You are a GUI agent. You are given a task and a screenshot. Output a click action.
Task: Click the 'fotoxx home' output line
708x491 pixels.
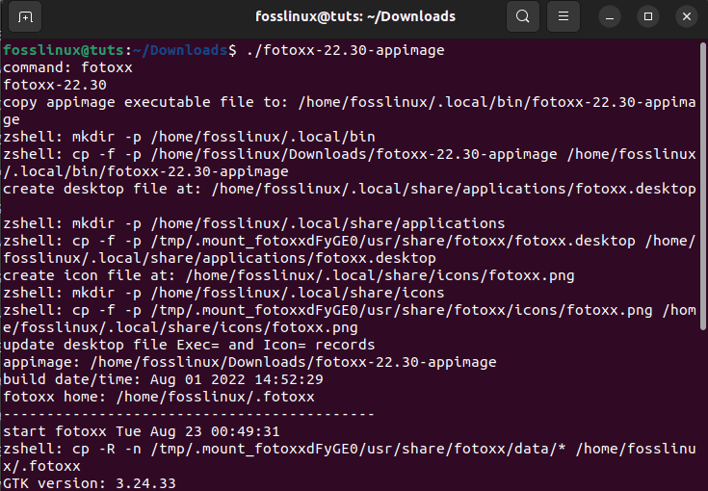(158, 397)
